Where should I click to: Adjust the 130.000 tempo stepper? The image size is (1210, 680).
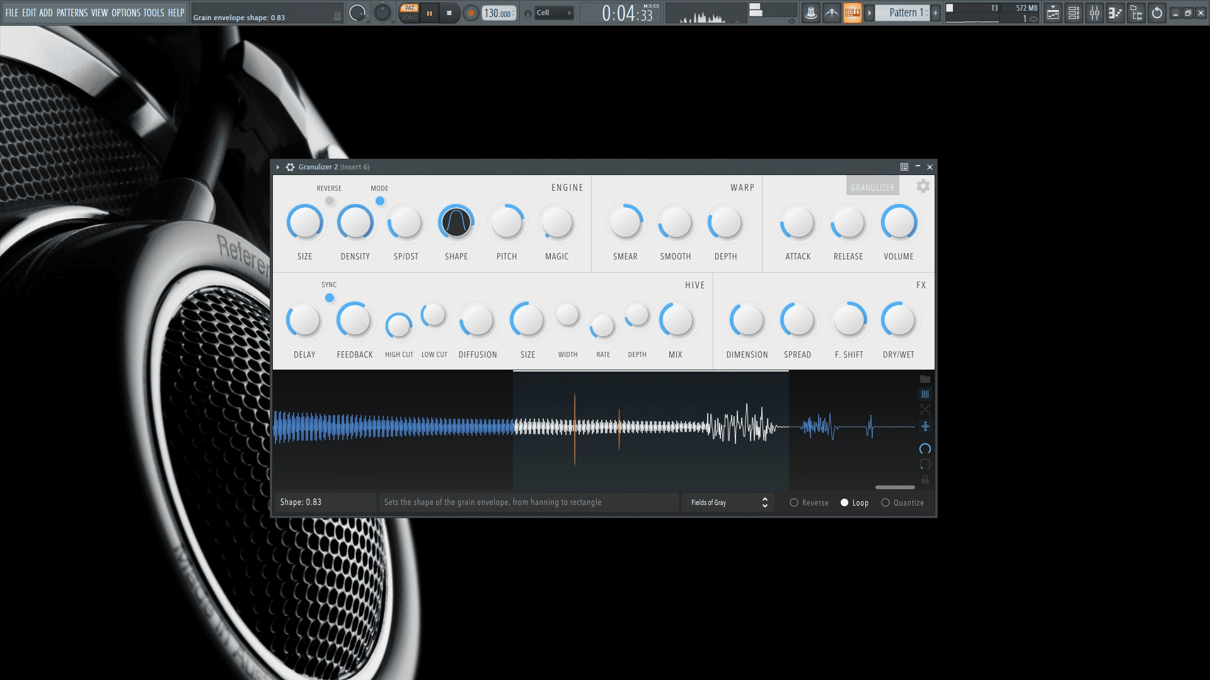coord(498,13)
